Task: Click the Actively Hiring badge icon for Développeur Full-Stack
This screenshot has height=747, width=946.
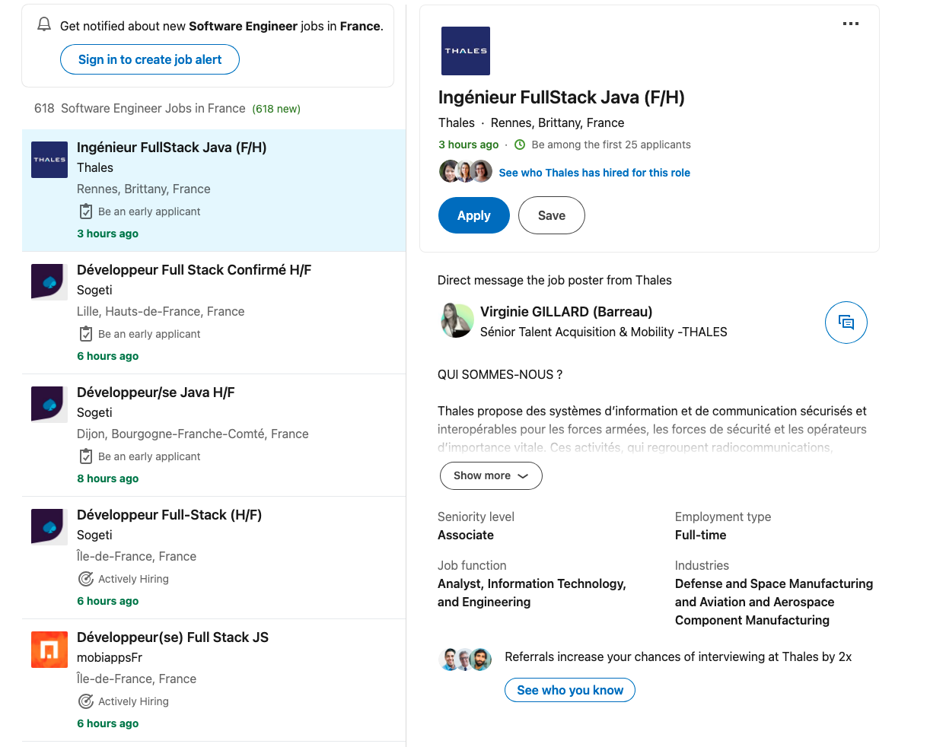Action: (x=85, y=578)
